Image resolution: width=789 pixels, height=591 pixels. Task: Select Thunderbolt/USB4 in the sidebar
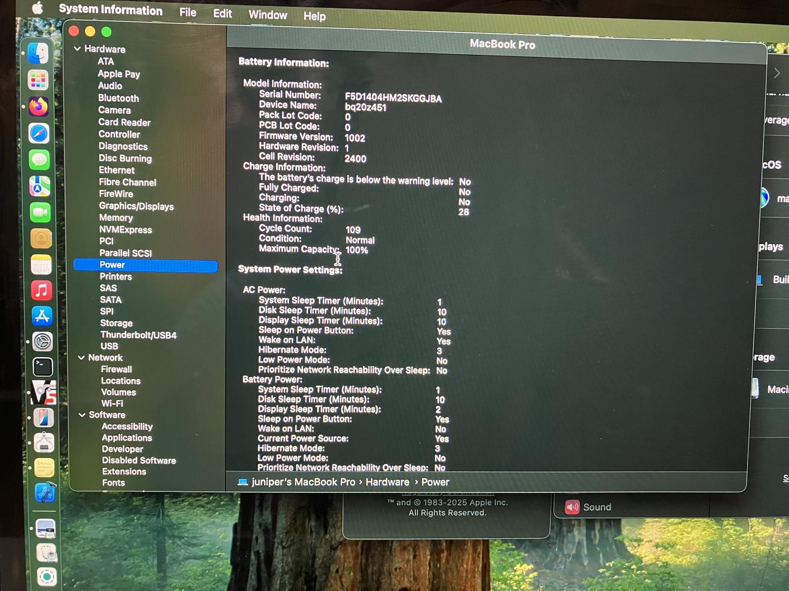coord(139,335)
